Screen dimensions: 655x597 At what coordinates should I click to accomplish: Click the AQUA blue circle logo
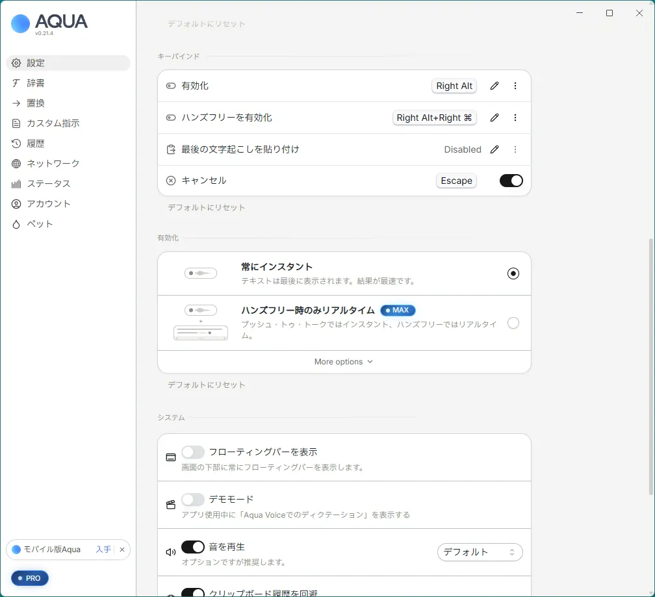point(20,24)
